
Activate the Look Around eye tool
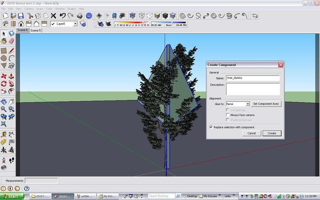[3, 167]
